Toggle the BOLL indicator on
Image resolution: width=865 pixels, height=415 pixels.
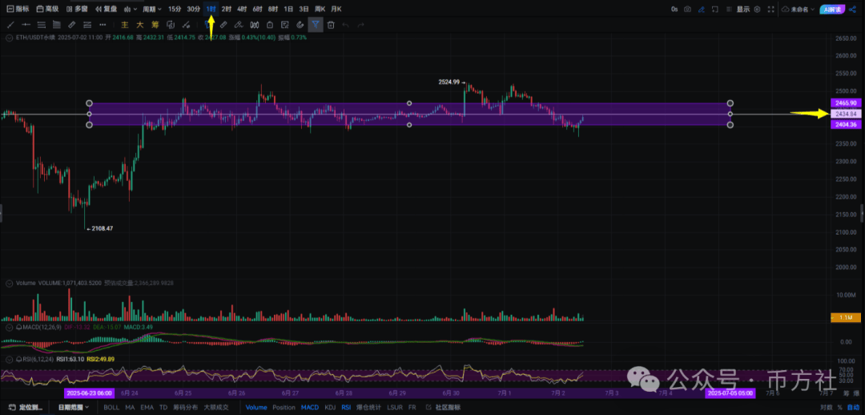point(111,407)
